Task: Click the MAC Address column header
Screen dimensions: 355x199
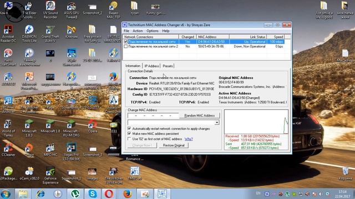Action: click(213, 37)
